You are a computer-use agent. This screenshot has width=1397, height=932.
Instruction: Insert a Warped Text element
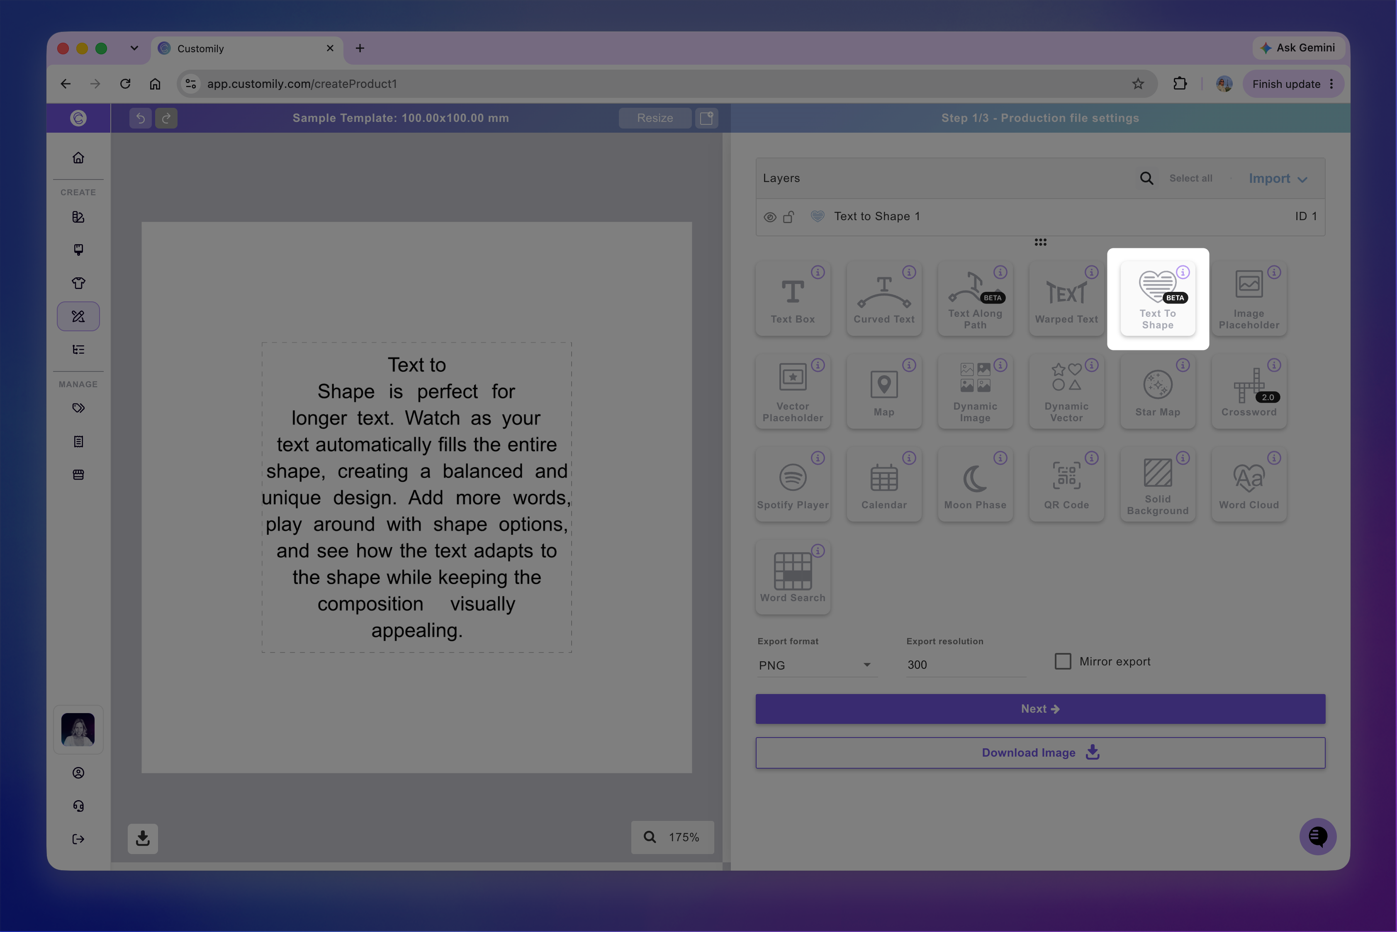tap(1066, 299)
